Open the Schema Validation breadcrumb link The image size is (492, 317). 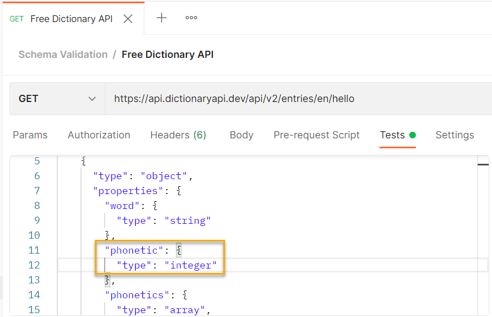[63, 55]
